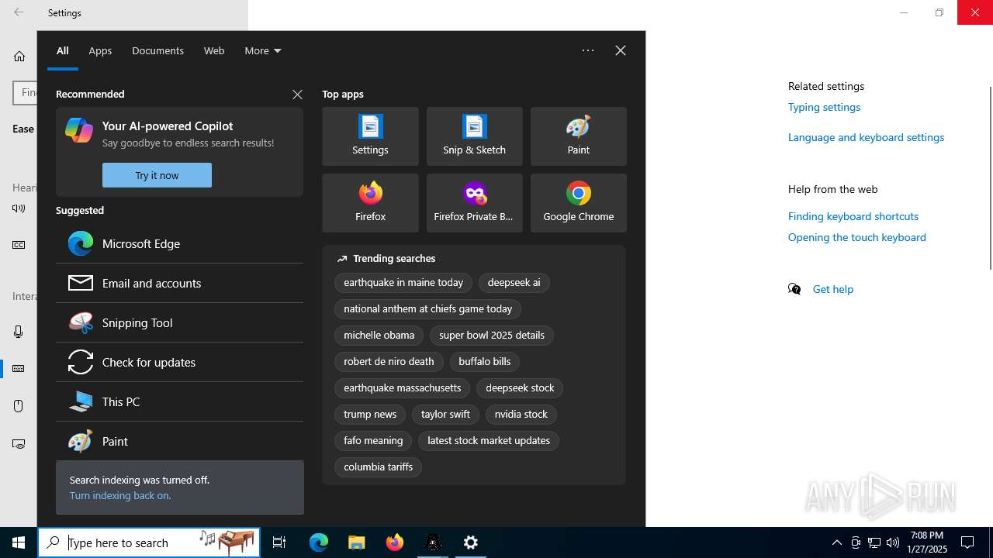Switch to the Apps search tab
Viewport: 993px width, 558px height.
coord(100,50)
